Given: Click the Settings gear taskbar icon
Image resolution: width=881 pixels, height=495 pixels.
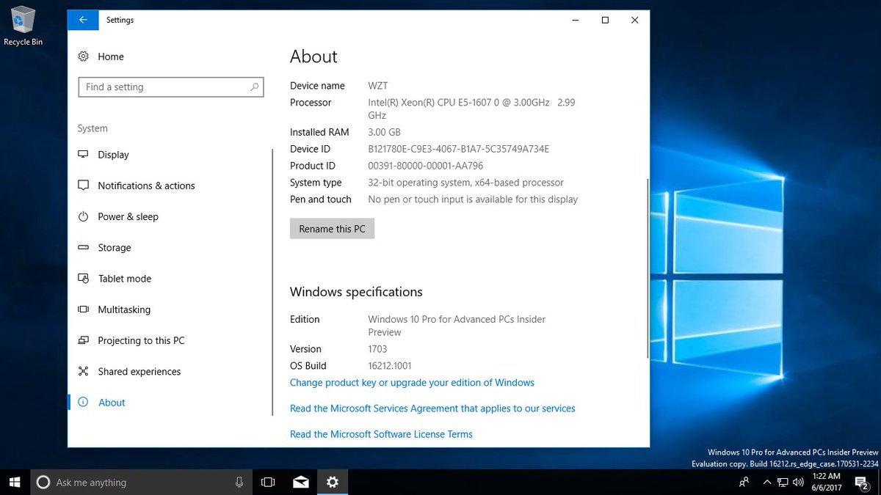Looking at the screenshot, I should (x=333, y=482).
